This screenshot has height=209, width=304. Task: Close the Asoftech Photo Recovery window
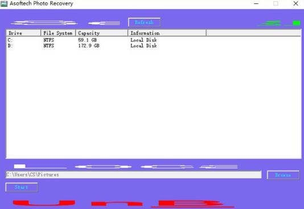coord(295,3)
